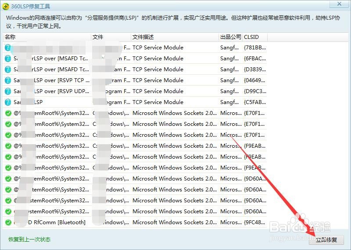The height and width of the screenshot is (250, 351).
Task: Sort by the 文件描述 column header
Action: point(175,37)
